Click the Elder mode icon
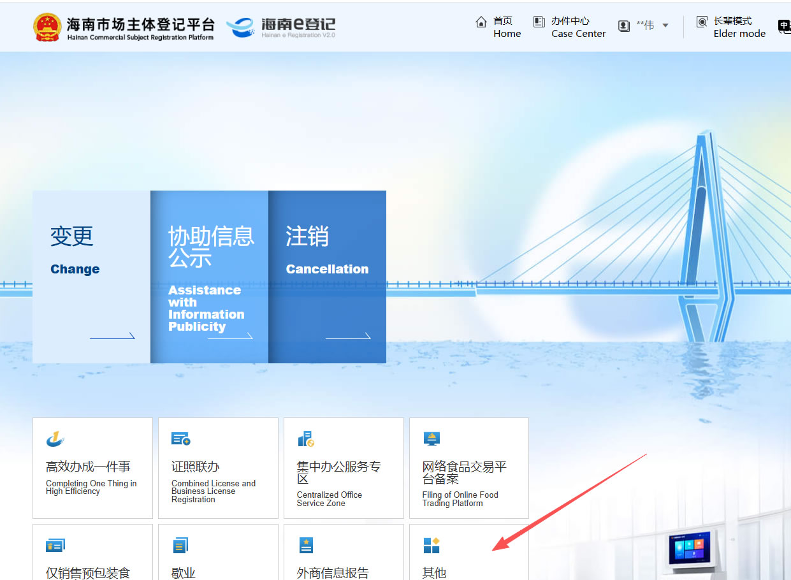The image size is (791, 580). pyautogui.click(x=702, y=22)
